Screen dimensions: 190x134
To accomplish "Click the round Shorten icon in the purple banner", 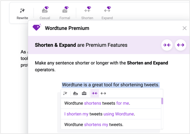I will point(167,45).
